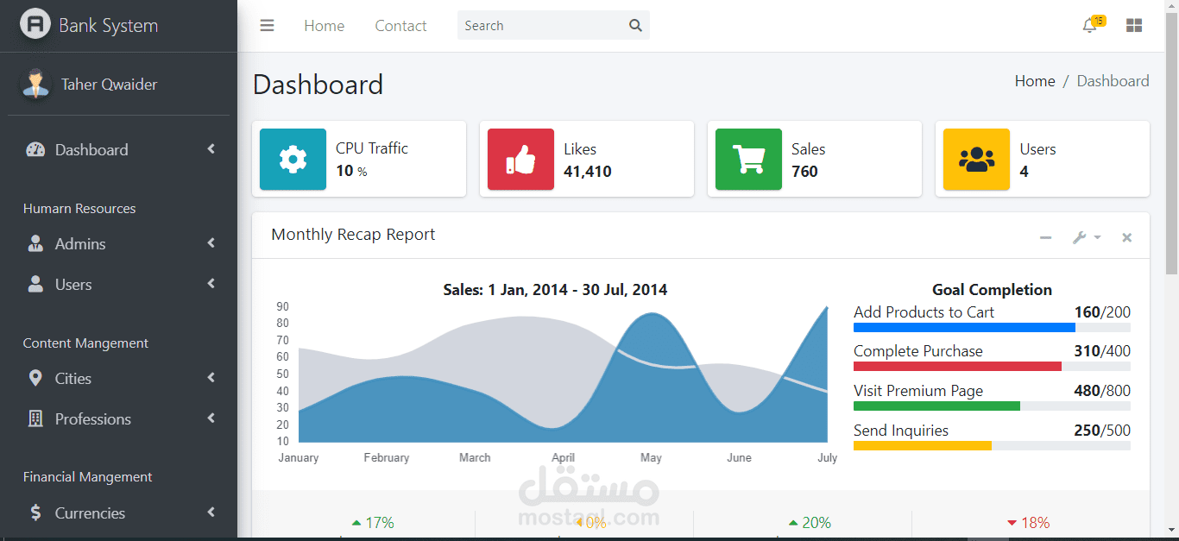Image resolution: width=1179 pixels, height=541 pixels.
Task: Click the Bank System brand title
Action: 108,25
